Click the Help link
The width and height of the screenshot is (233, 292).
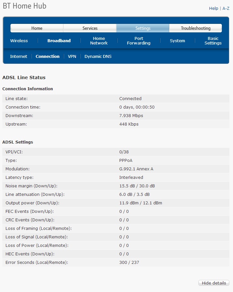[213, 9]
